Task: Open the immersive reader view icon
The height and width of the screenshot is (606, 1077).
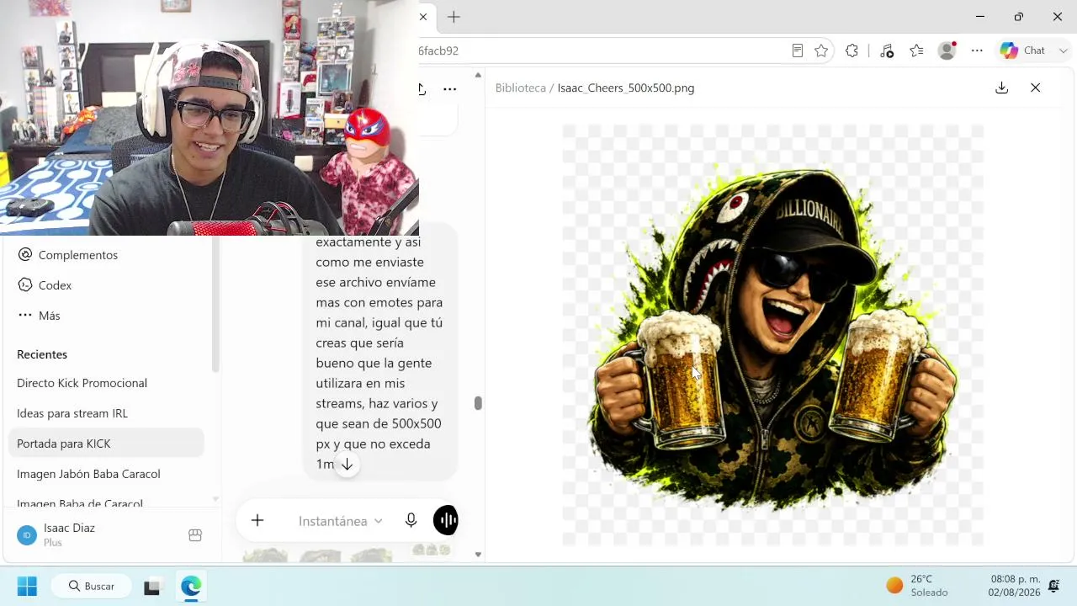Action: click(798, 50)
